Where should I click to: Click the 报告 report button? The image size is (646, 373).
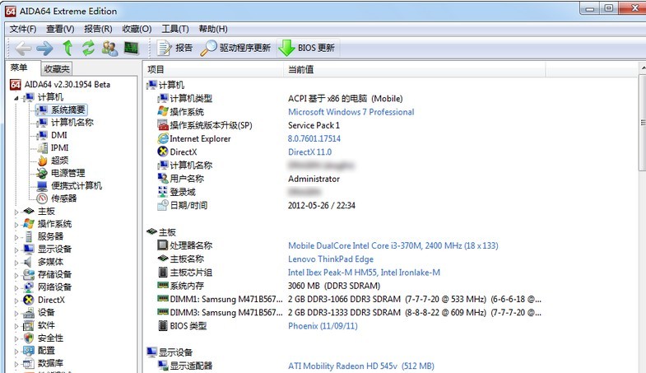pyautogui.click(x=174, y=48)
